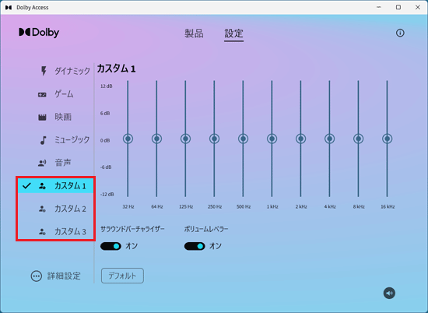The image size is (428, 313).
Task: Click the 125 Hz equalizer slider knob
Action: pos(186,139)
